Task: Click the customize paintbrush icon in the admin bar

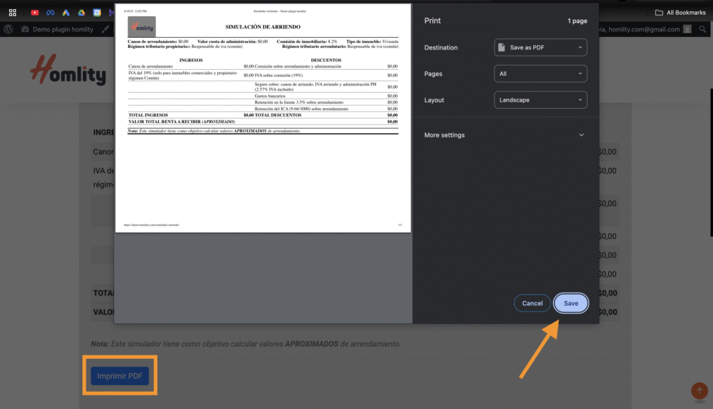Action: (x=106, y=29)
